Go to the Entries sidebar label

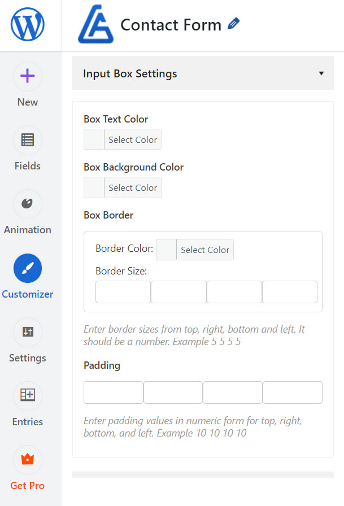point(28,422)
